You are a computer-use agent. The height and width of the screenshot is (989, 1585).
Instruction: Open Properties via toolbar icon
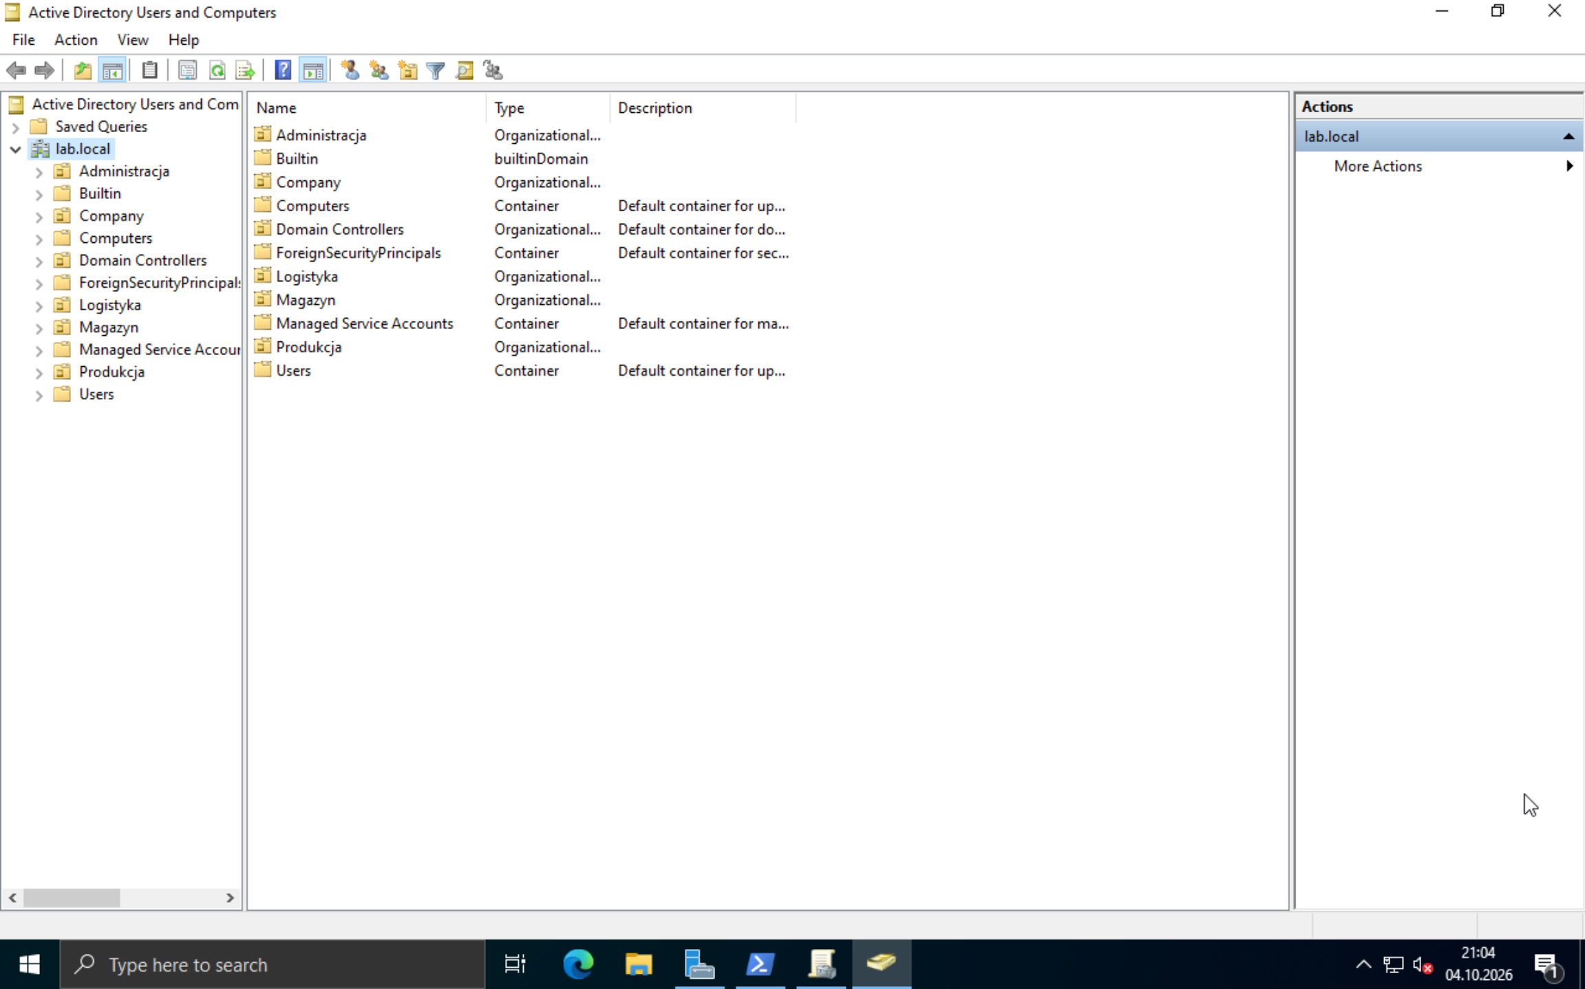pos(187,70)
